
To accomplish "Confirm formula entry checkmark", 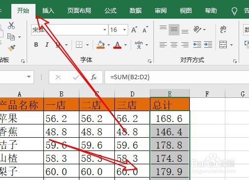I will [76, 77].
